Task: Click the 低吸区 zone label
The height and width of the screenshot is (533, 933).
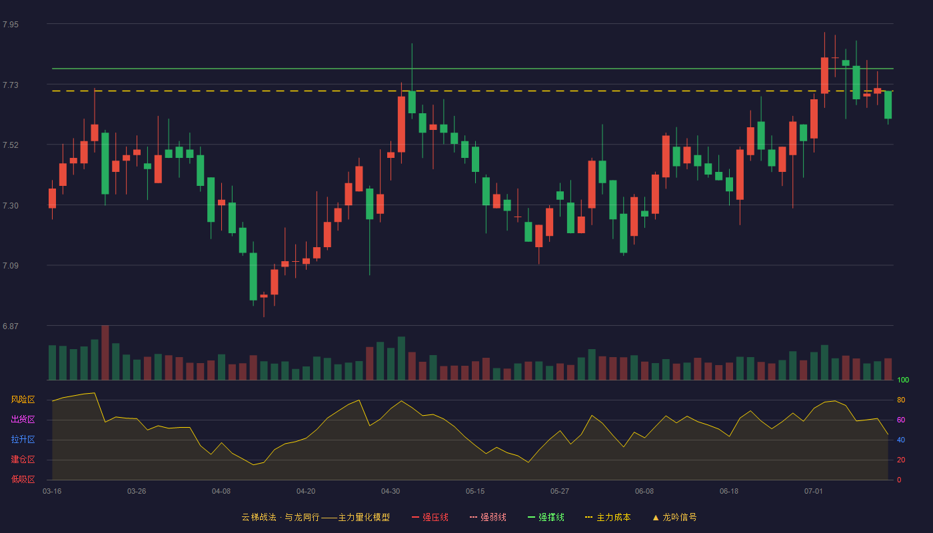Action: (23, 479)
